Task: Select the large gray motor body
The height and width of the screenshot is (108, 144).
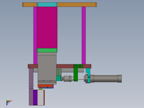Action: (47, 68)
